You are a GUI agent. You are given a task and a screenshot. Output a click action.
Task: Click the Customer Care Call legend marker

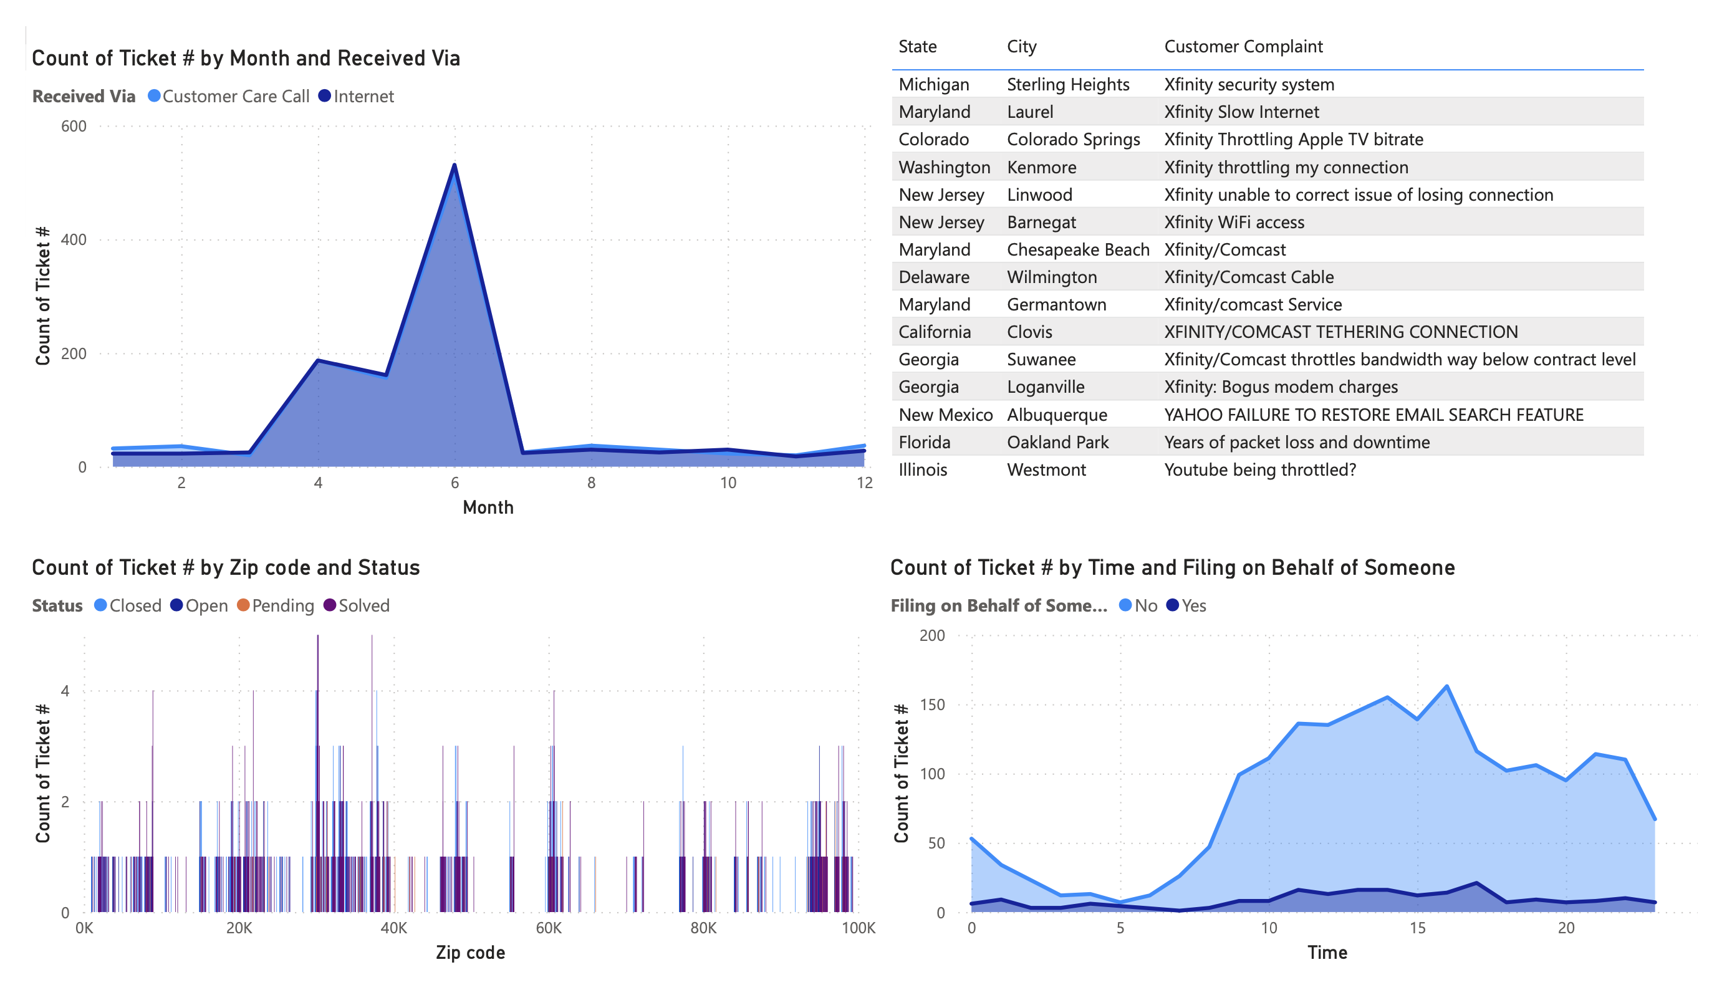click(x=155, y=97)
